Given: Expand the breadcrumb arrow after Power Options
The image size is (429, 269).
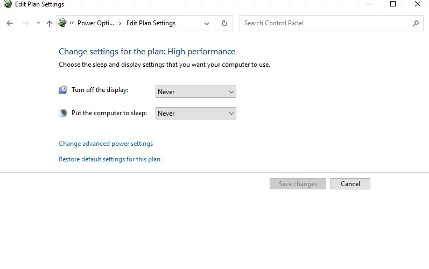Looking at the screenshot, I should [120, 23].
